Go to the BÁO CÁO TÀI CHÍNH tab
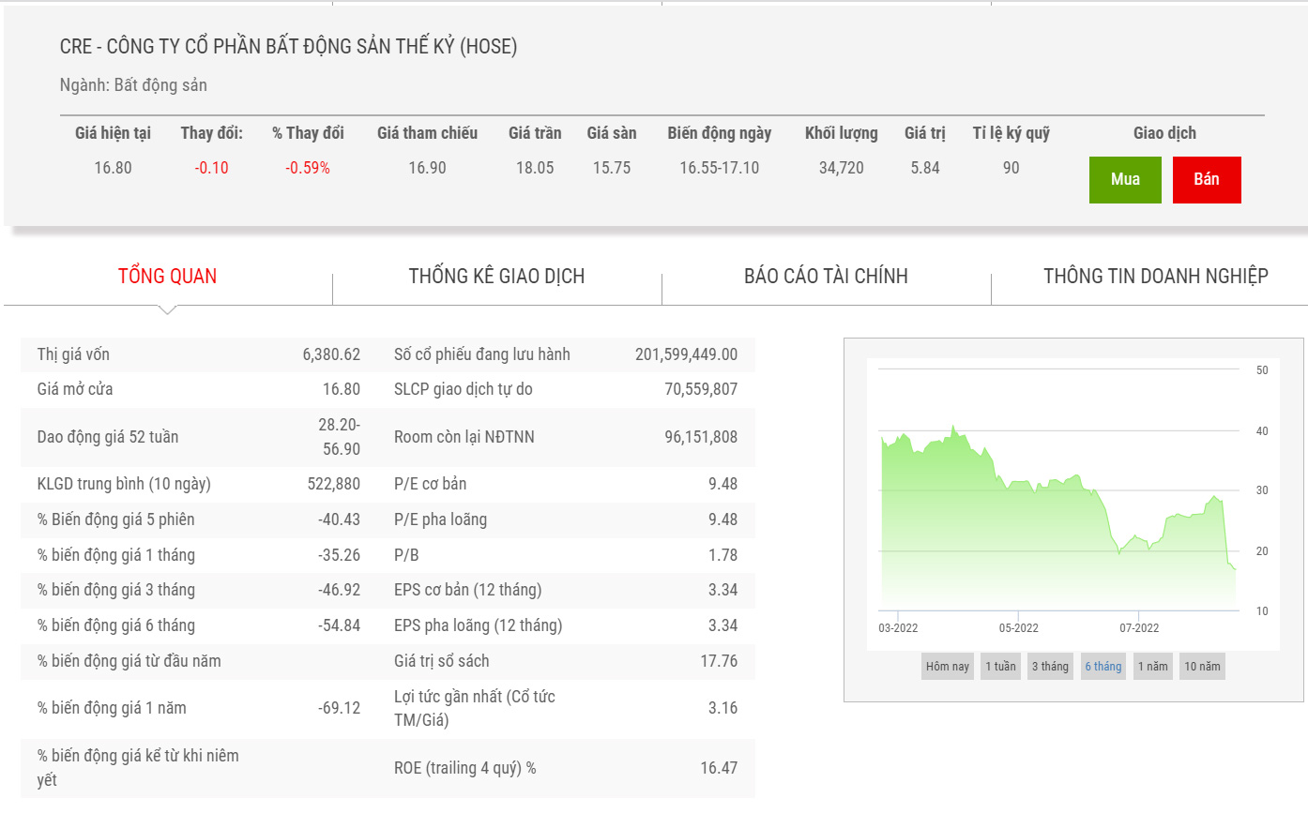The height and width of the screenshot is (813, 1308). click(x=826, y=276)
